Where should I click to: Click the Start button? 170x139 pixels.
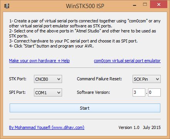(85, 108)
